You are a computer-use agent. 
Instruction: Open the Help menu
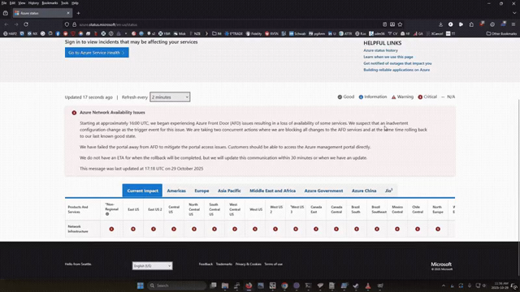click(x=75, y=3)
